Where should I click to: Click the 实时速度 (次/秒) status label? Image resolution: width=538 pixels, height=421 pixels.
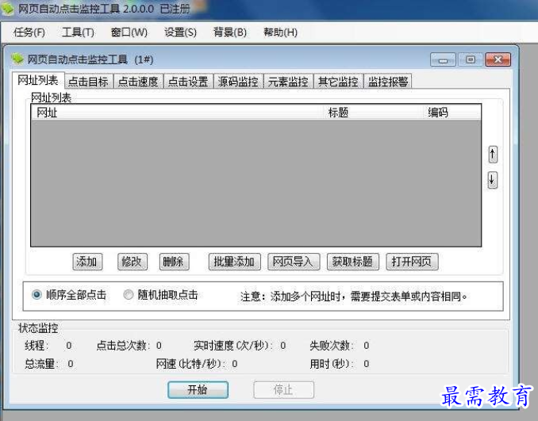pyautogui.click(x=232, y=345)
